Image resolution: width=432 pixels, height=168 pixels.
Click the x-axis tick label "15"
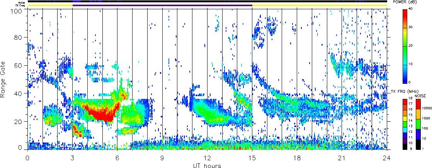(252, 158)
